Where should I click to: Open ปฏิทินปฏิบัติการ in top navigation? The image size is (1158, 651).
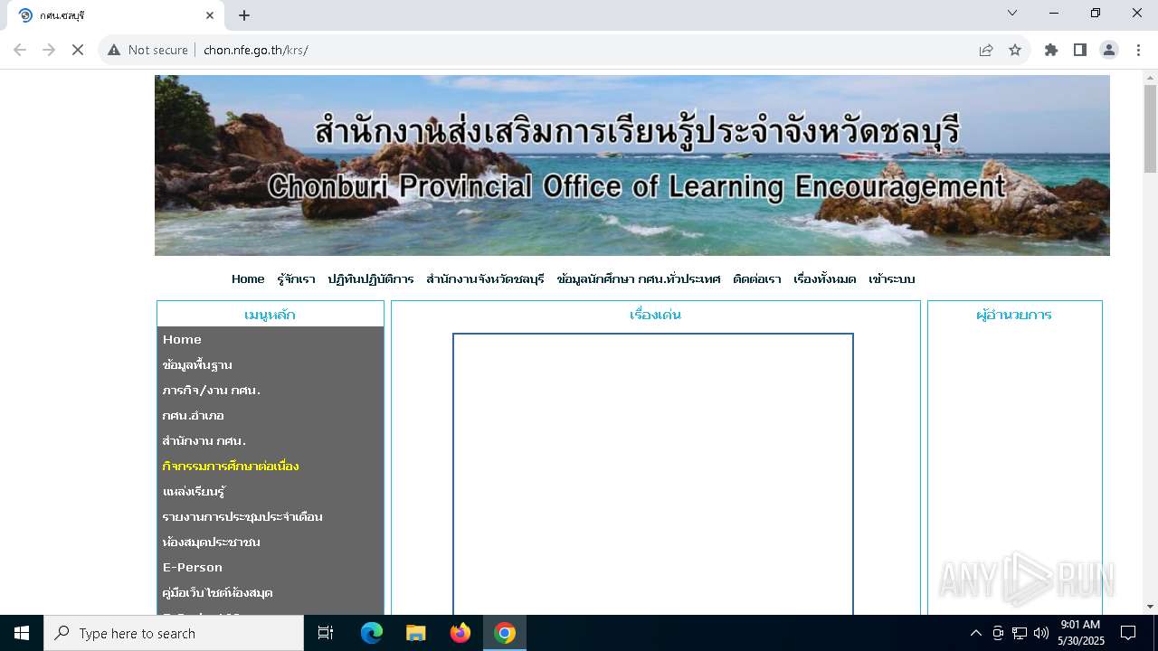point(371,279)
